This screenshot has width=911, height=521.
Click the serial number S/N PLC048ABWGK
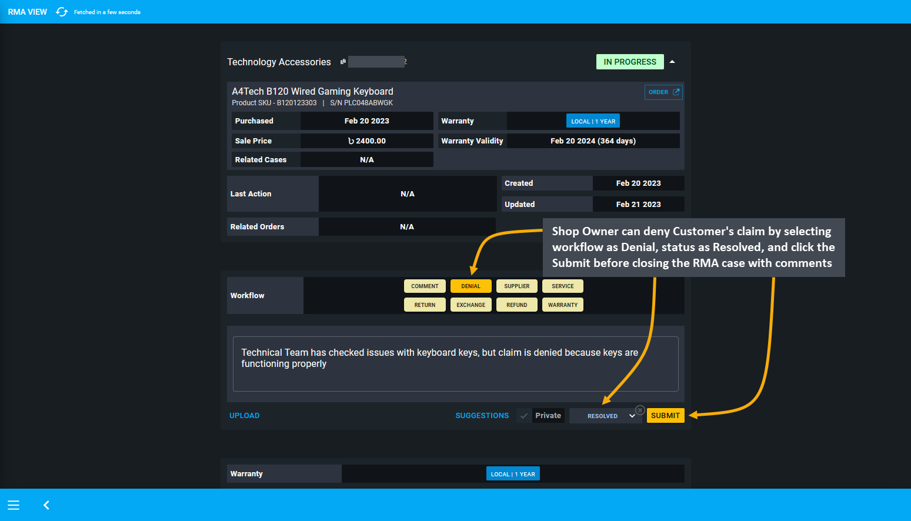[x=361, y=103]
